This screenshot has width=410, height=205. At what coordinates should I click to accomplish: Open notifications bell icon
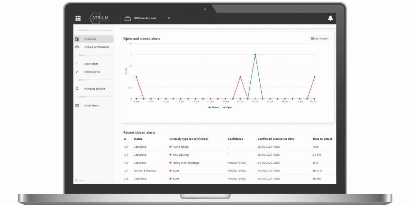[x=330, y=18]
